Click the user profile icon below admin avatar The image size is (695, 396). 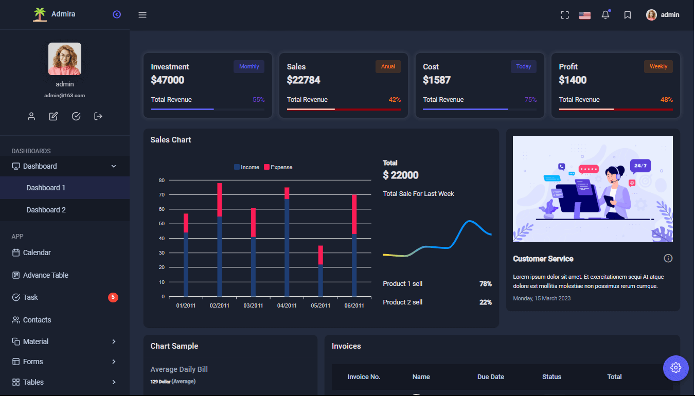31,116
